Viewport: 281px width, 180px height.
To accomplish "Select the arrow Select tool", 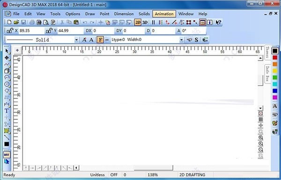I will pos(7,51).
